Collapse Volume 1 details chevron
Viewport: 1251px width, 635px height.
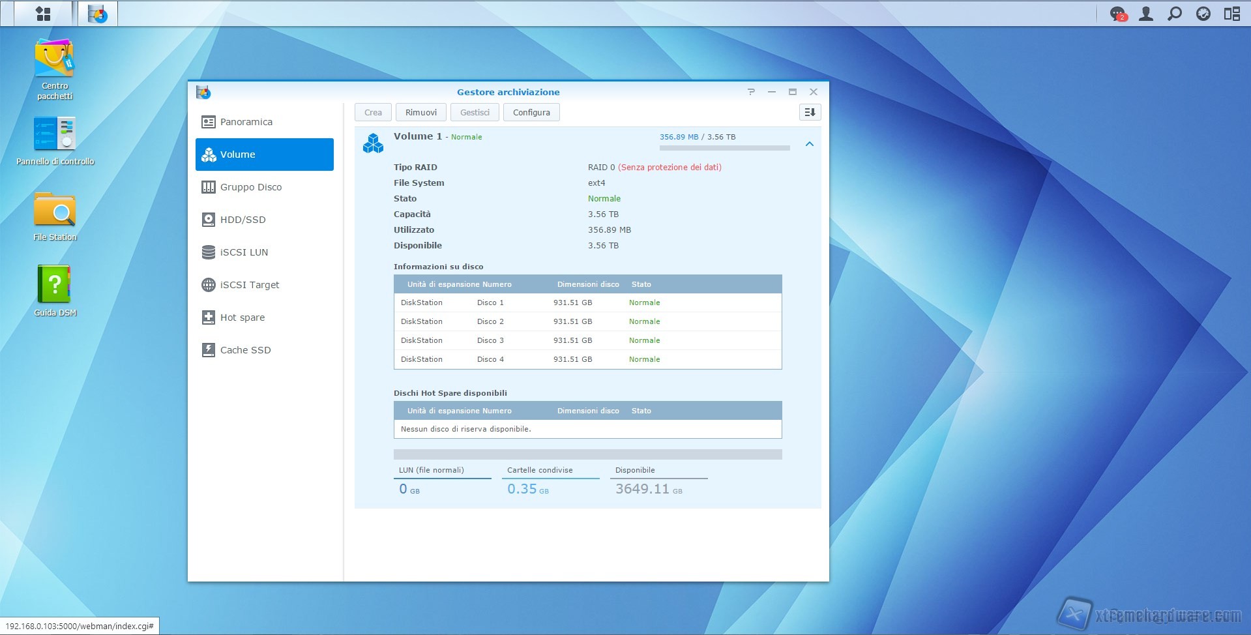pos(809,144)
